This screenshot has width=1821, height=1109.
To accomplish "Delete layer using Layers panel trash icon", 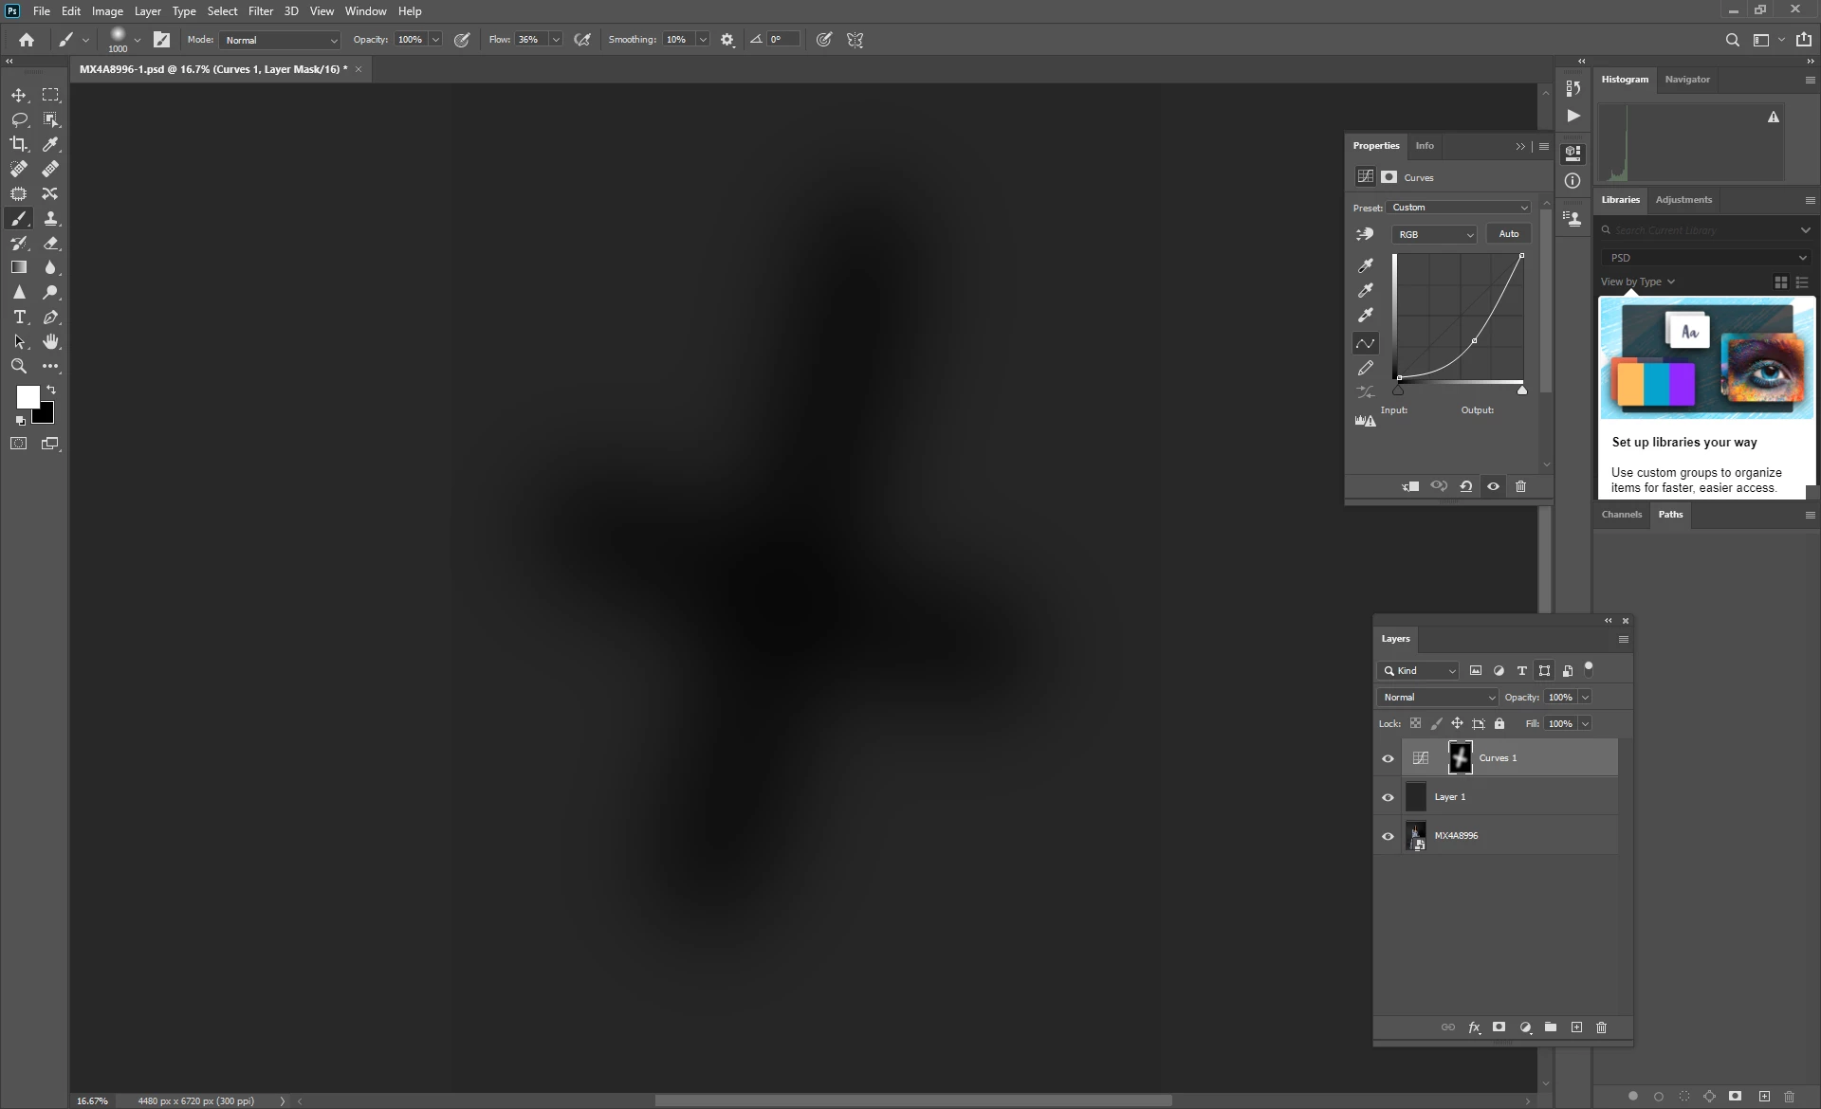I will 1601,1027.
